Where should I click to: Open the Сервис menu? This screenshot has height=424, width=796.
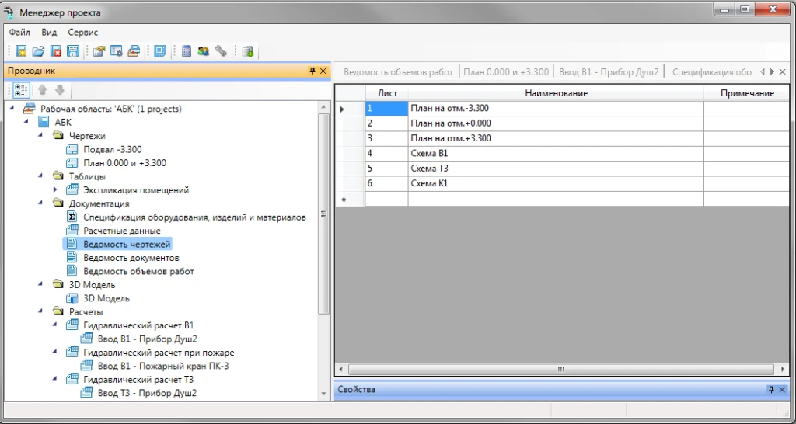point(83,33)
